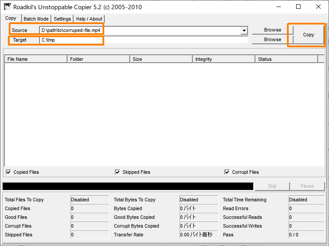Click the Good Bytes Copied label
The height and width of the screenshot is (246, 329).
[134, 217]
